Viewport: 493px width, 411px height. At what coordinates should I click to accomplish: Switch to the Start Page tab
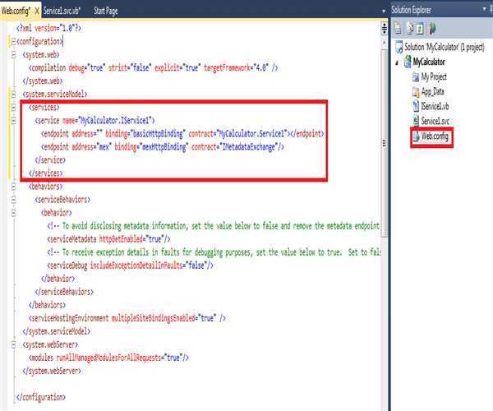106,11
